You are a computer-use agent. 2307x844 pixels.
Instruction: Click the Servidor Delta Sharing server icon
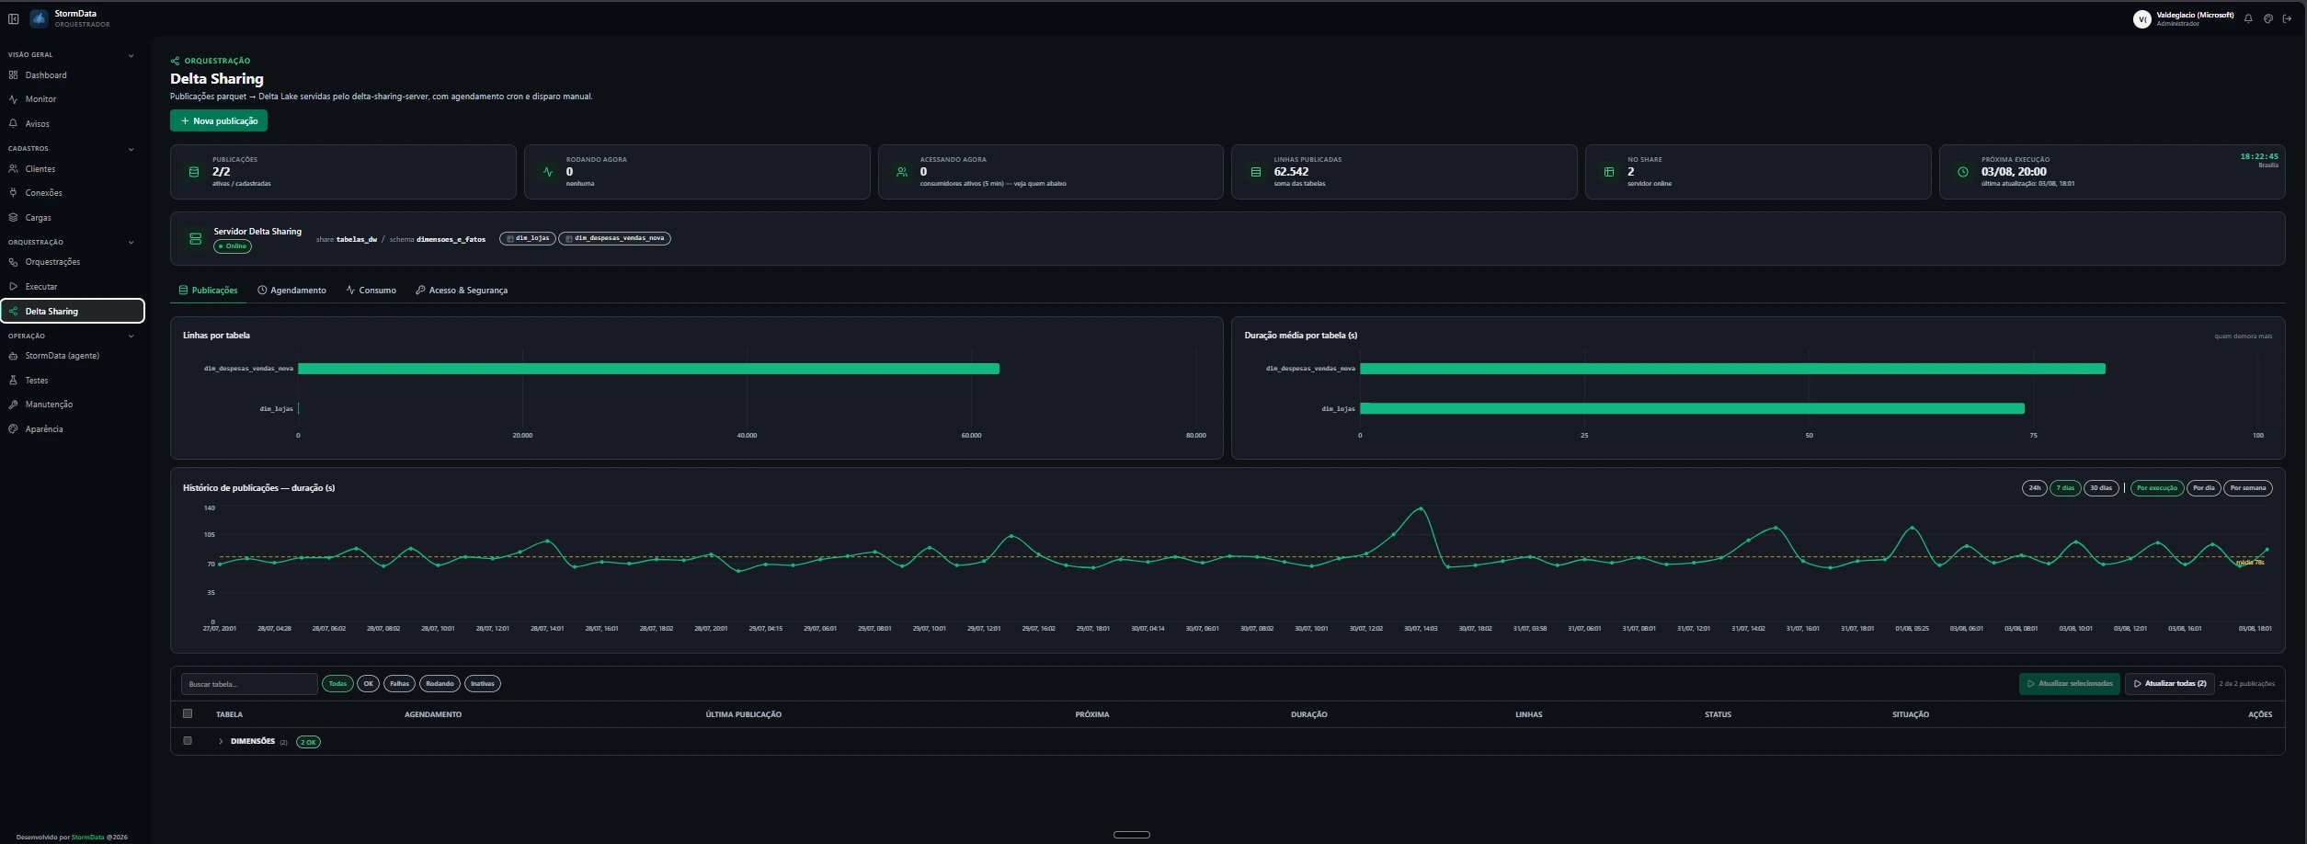[195, 239]
